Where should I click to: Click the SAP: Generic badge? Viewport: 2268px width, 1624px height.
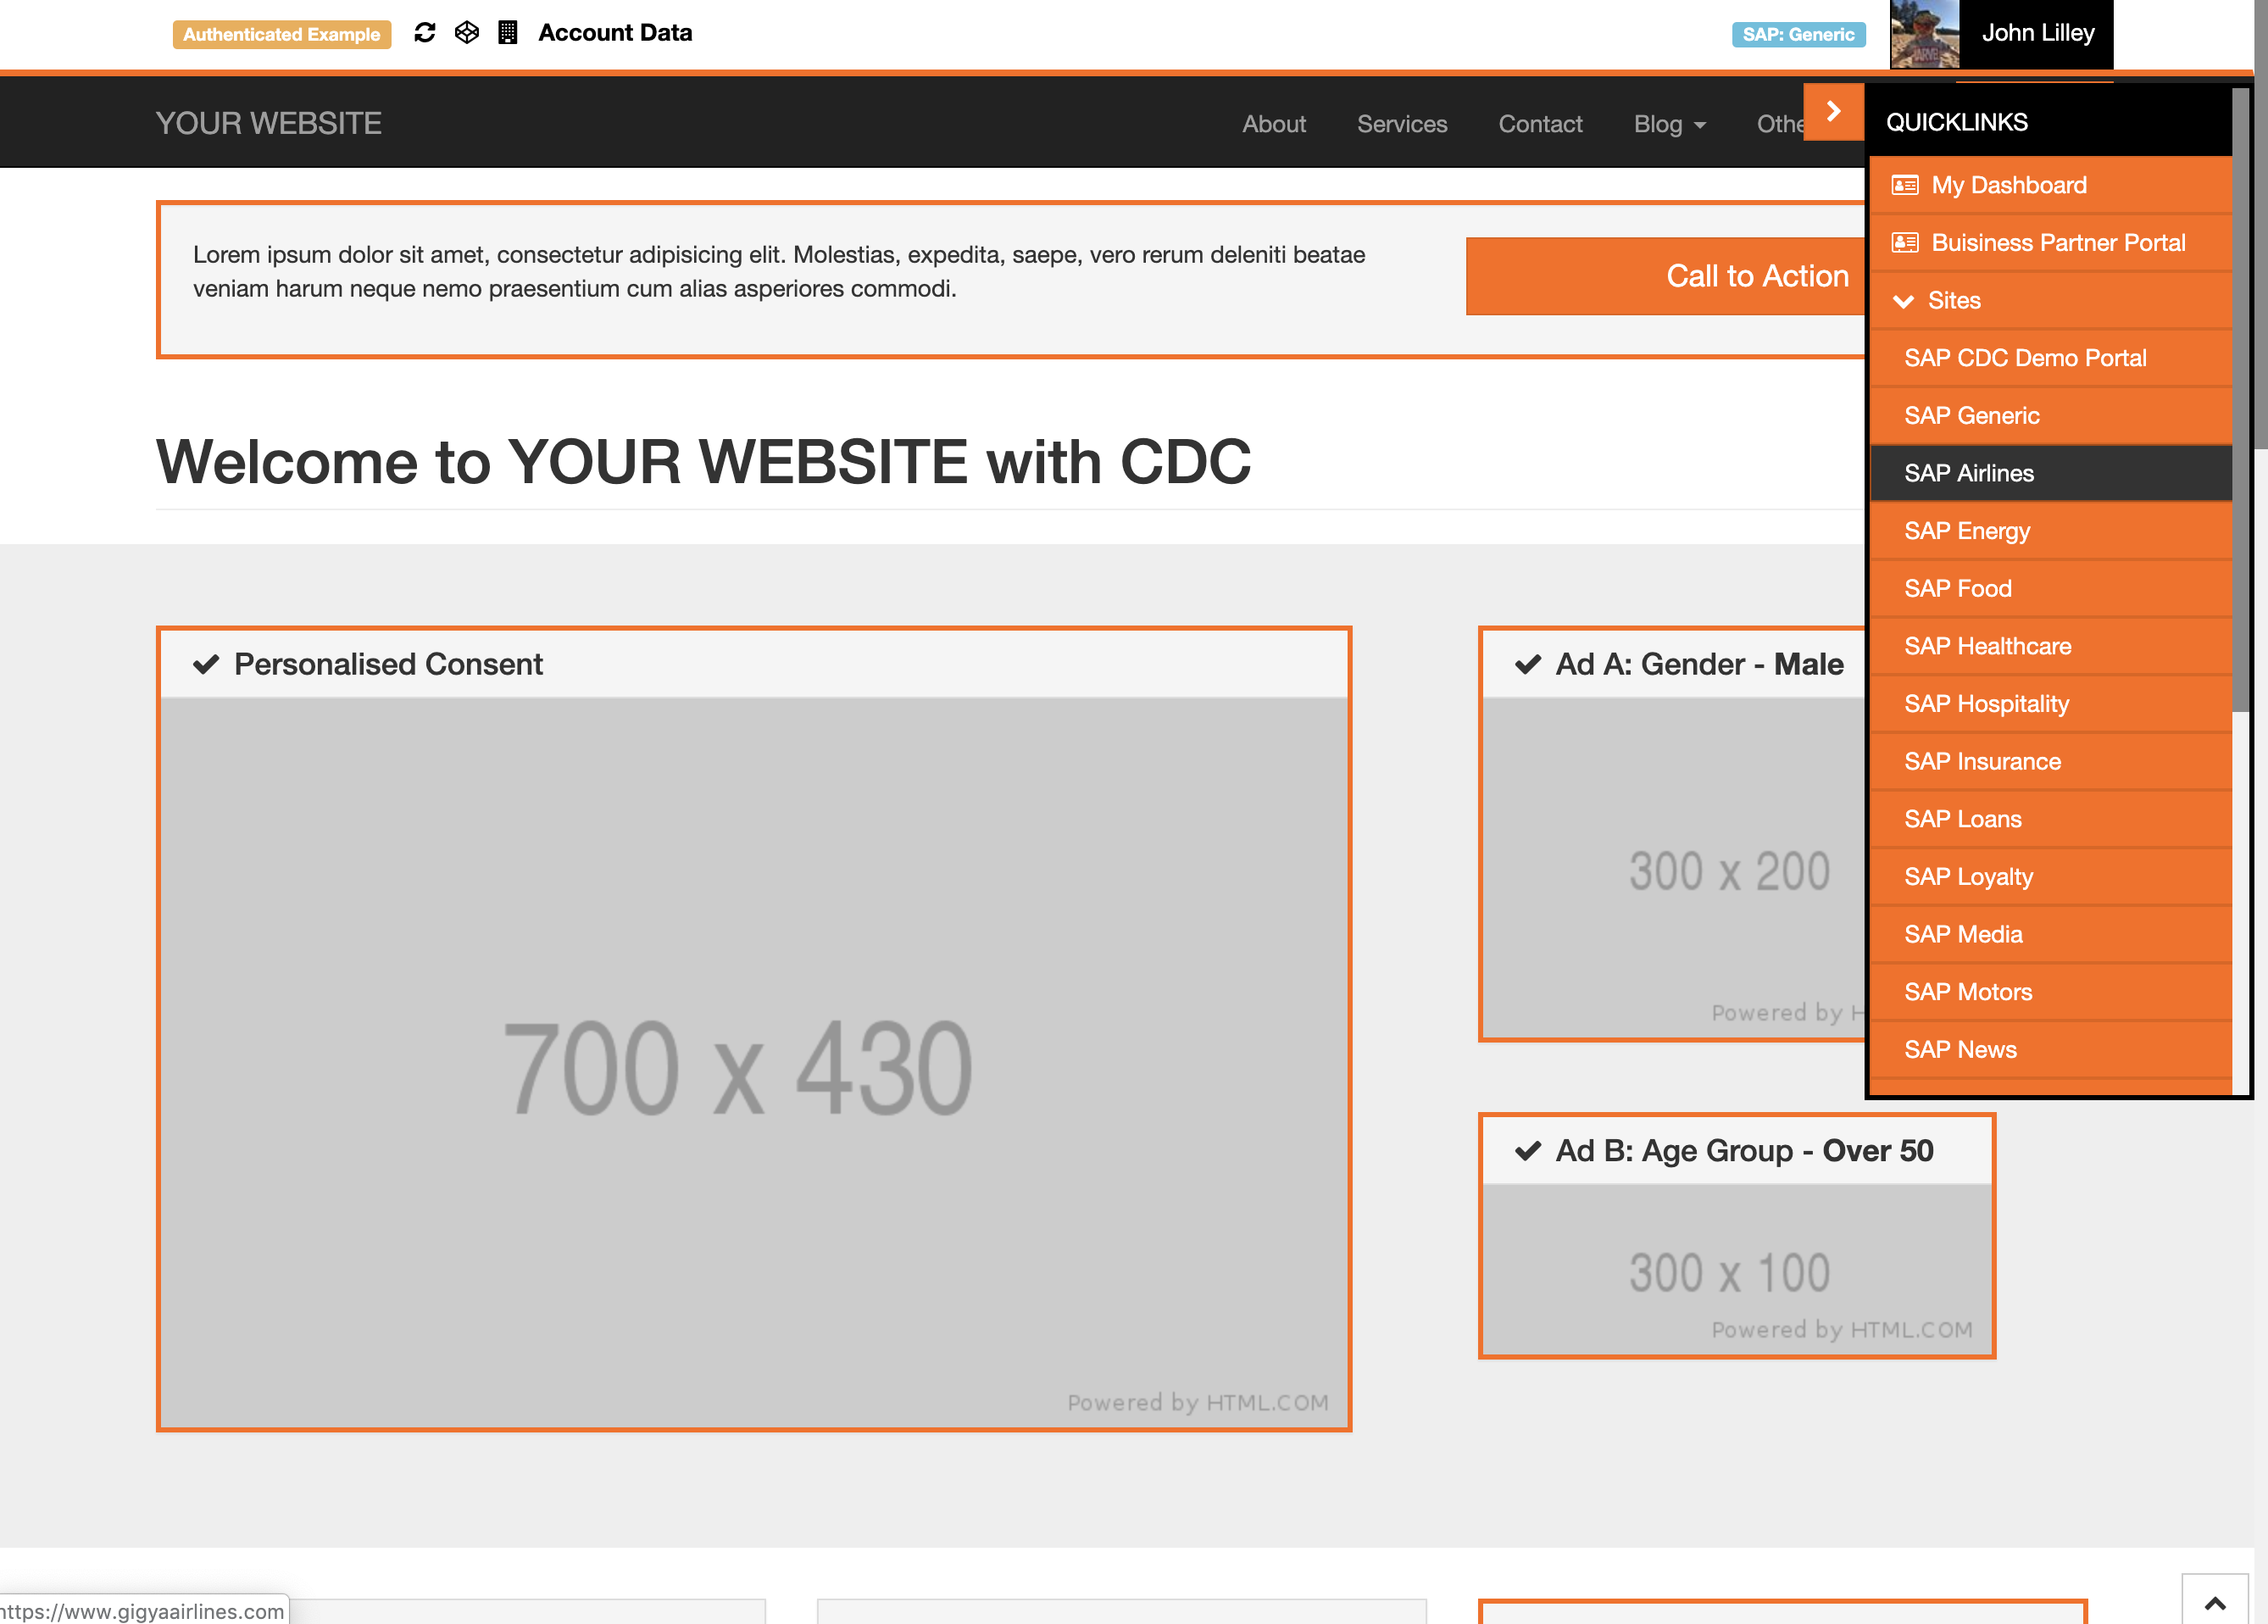click(1798, 34)
